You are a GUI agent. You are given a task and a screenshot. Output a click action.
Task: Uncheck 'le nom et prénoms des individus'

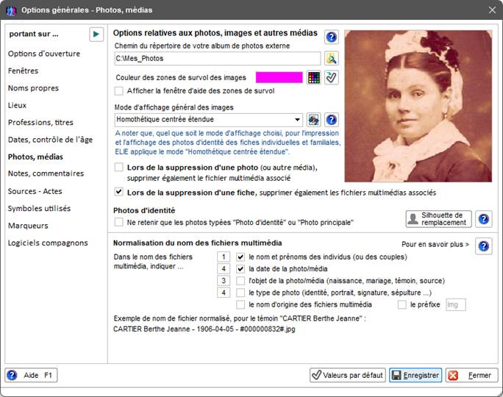(240, 257)
